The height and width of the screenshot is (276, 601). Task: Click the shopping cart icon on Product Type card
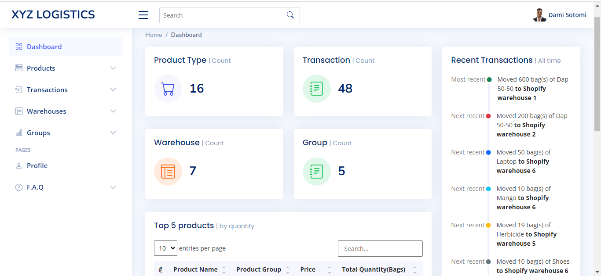(168, 88)
